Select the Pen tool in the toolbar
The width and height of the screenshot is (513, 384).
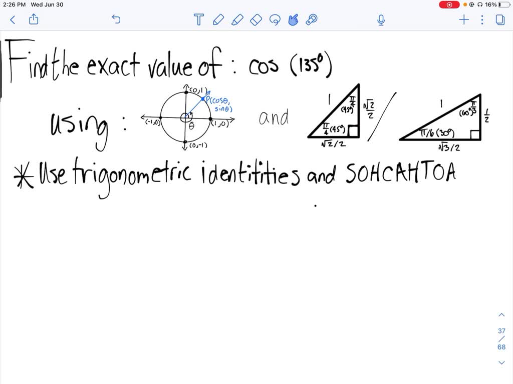pos(218,20)
